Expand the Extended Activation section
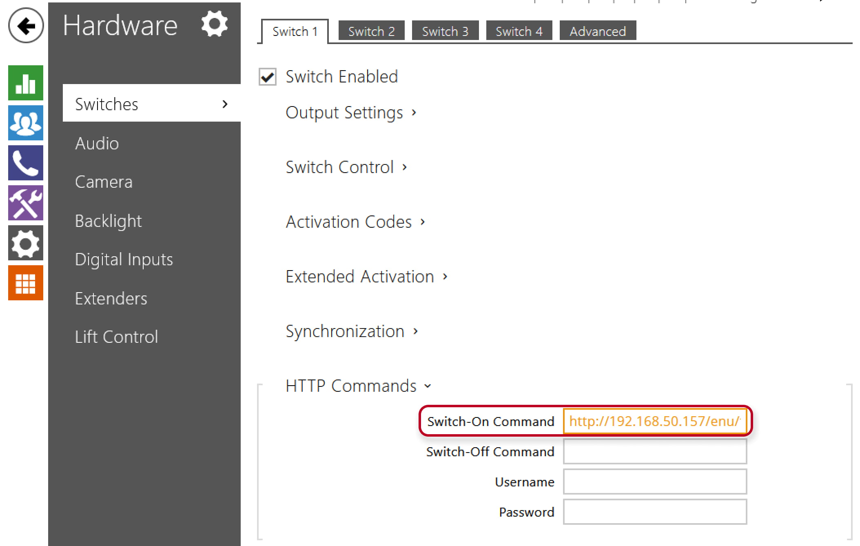The height and width of the screenshot is (546, 860). [x=367, y=277]
